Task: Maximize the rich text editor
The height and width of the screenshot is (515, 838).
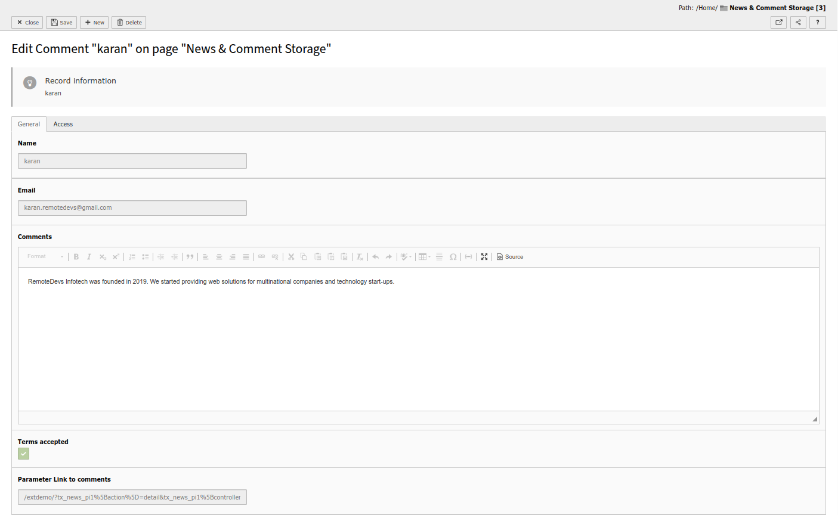Action: tap(484, 256)
